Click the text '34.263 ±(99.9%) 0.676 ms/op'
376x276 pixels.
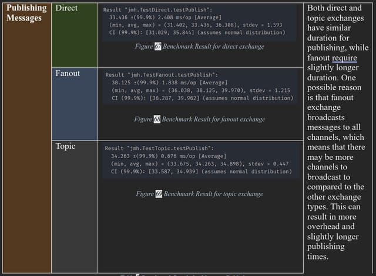click(x=153, y=156)
